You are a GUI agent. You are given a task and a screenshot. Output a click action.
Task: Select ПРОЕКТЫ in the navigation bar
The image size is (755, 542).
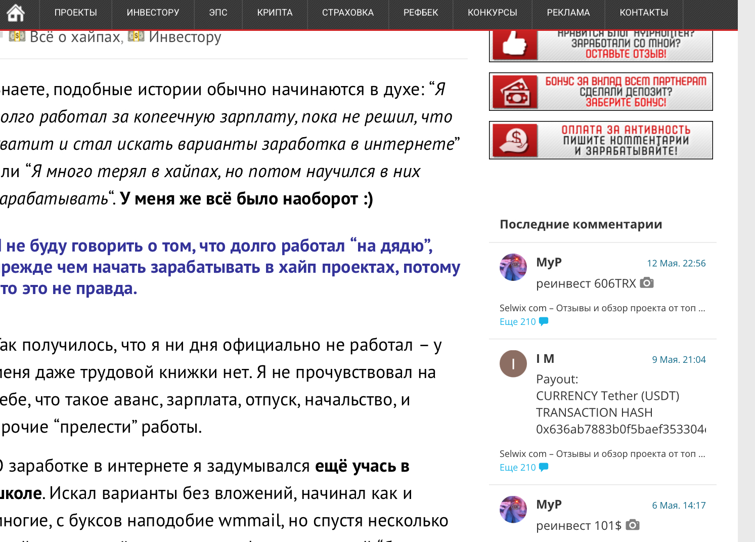point(75,13)
